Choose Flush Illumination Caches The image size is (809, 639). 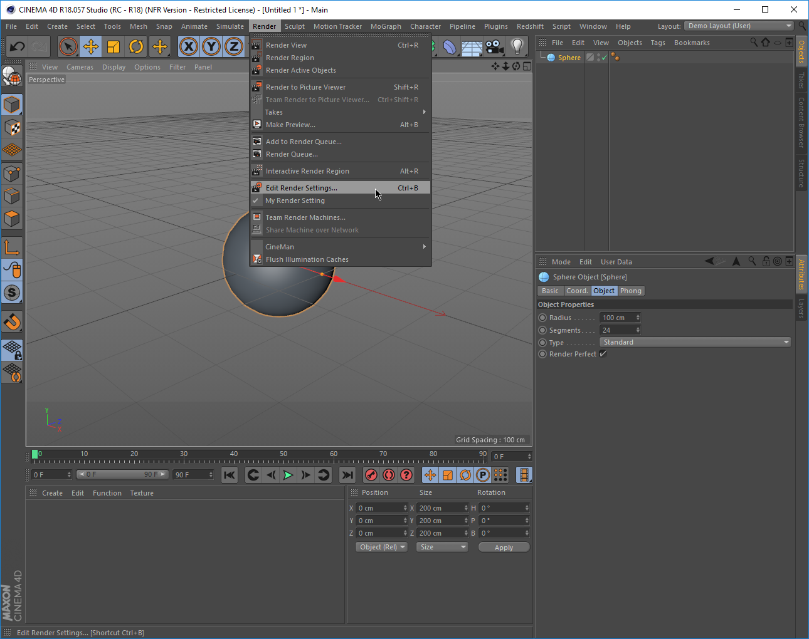(x=341, y=259)
